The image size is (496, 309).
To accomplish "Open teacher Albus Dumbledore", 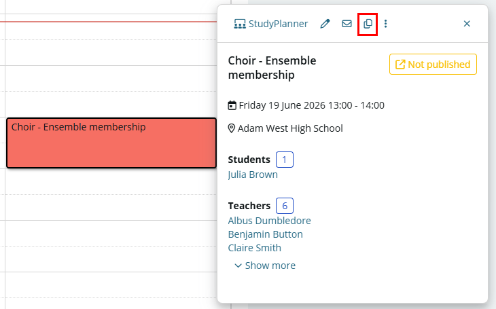I will coord(269,221).
